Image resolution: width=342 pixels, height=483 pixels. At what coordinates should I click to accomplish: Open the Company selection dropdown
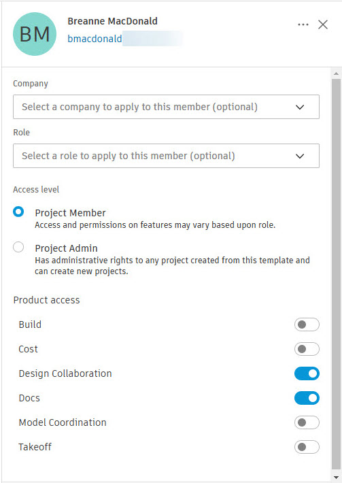click(166, 107)
